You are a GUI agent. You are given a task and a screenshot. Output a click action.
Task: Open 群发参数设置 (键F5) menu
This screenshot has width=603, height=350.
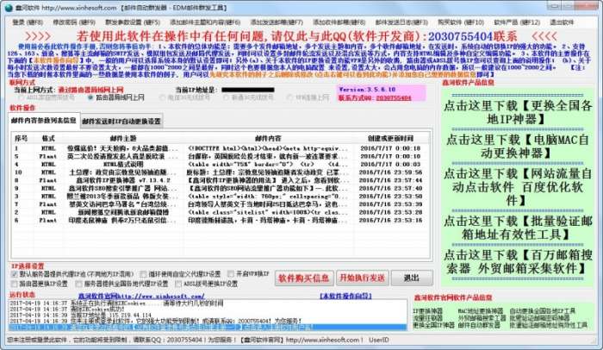[x=133, y=22]
